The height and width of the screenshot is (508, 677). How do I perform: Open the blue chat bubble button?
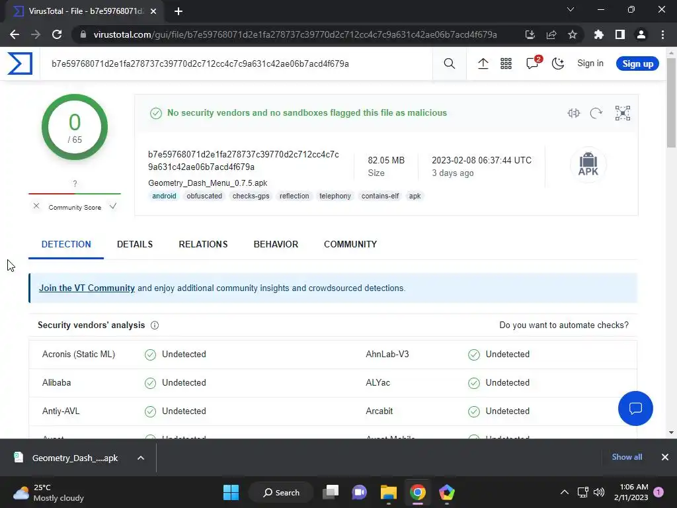(635, 408)
